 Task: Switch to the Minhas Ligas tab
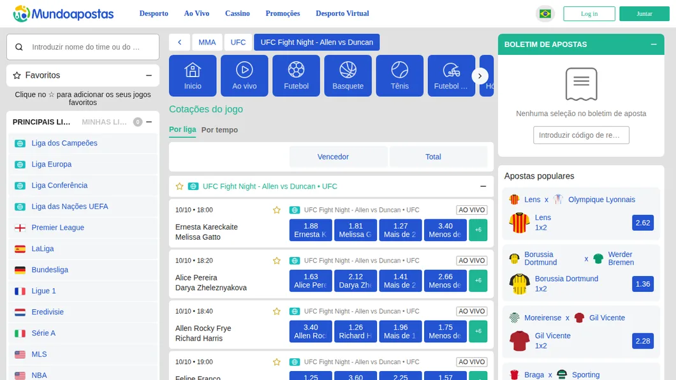[x=105, y=122]
